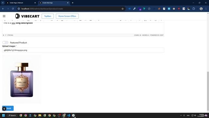Click the purple extension icon
Screen dimensions: 209x118
[x=140, y=9]
